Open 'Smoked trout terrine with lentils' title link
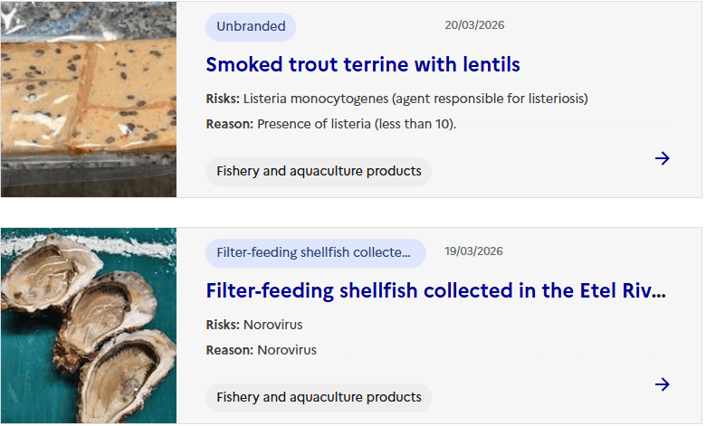The width and height of the screenshot is (706, 426). pyautogui.click(x=363, y=65)
